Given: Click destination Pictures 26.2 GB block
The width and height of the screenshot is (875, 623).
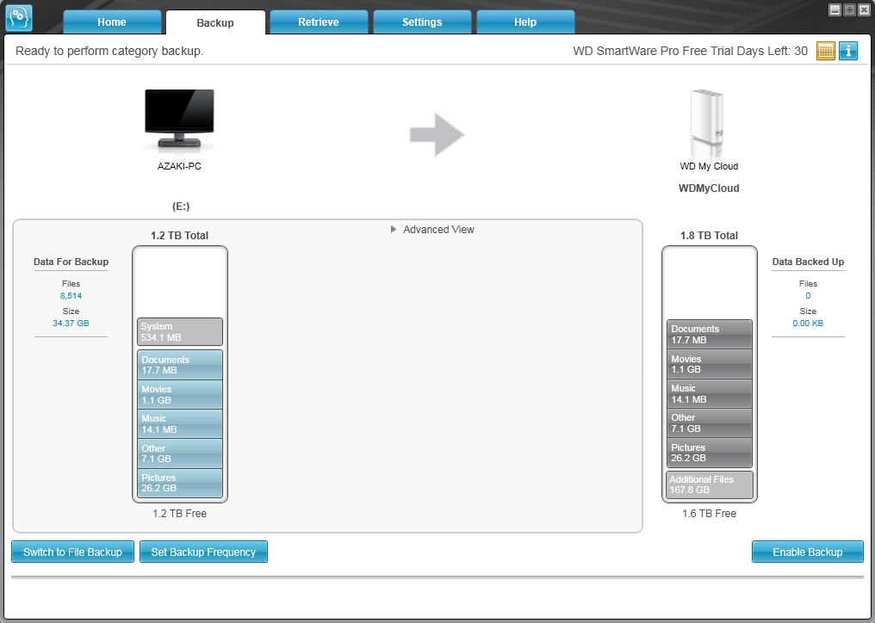Looking at the screenshot, I should click(x=710, y=453).
